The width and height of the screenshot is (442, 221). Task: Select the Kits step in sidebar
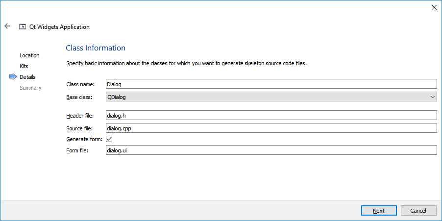tap(24, 66)
